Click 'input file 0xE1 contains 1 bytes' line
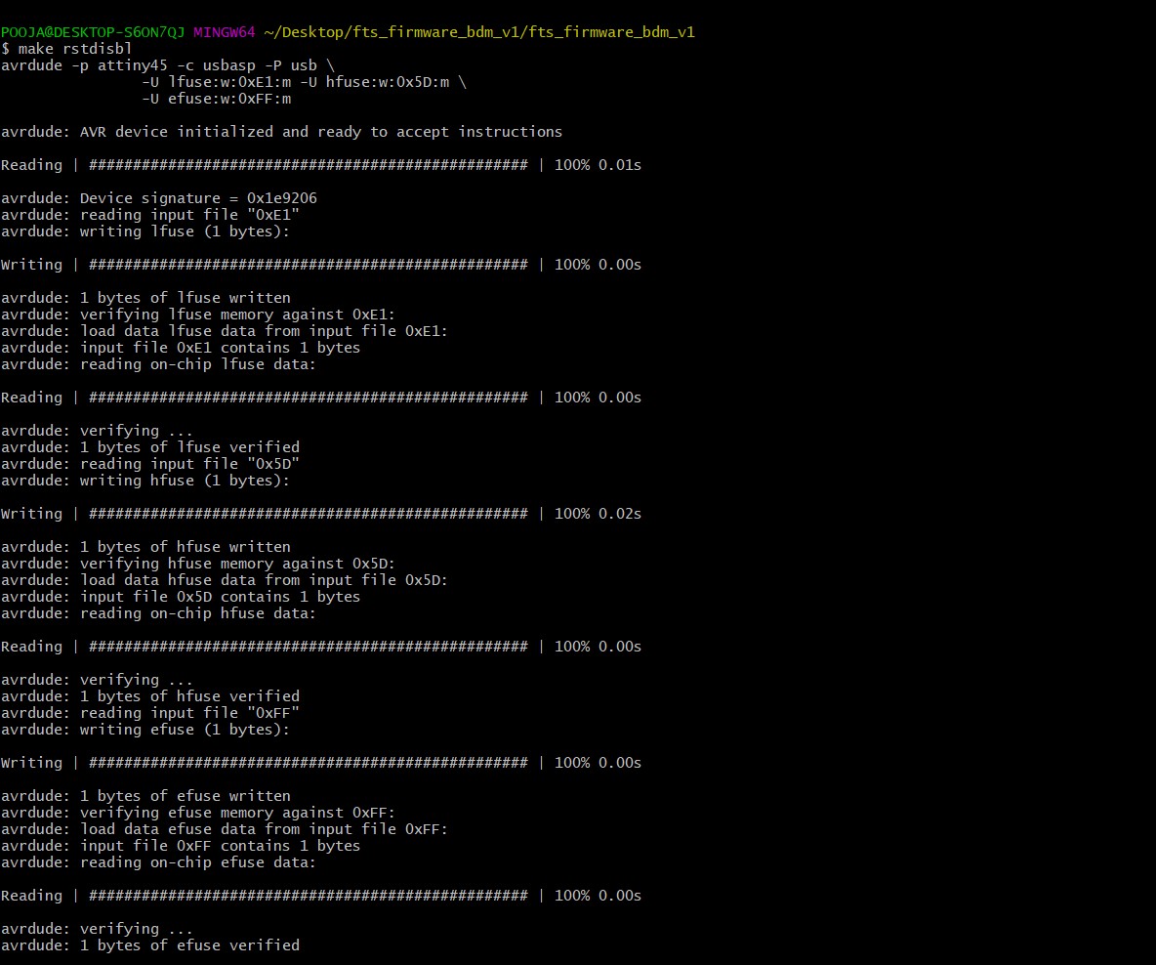1156x965 pixels. 181,348
